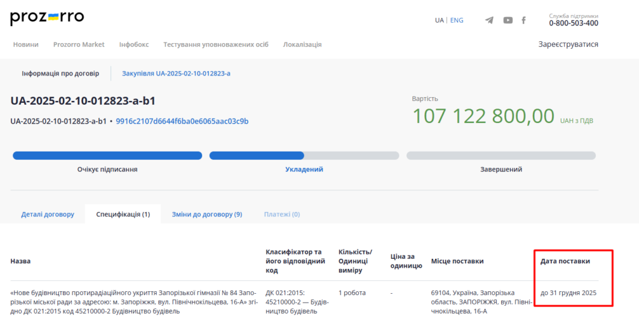Open Зміни до договору (9) tab
This screenshot has width=639, height=335.
click(x=207, y=214)
